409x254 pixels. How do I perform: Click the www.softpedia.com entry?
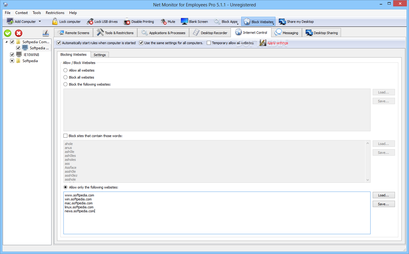tap(79, 195)
